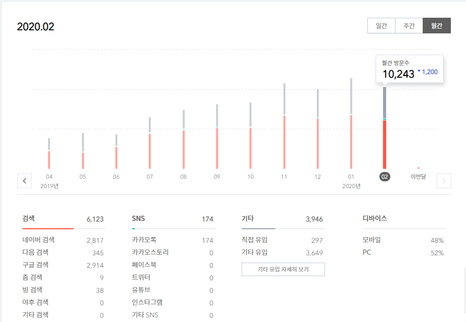Switch to 일간 daily view tab
Image resolution: width=466 pixels, height=322 pixels.
(381, 26)
